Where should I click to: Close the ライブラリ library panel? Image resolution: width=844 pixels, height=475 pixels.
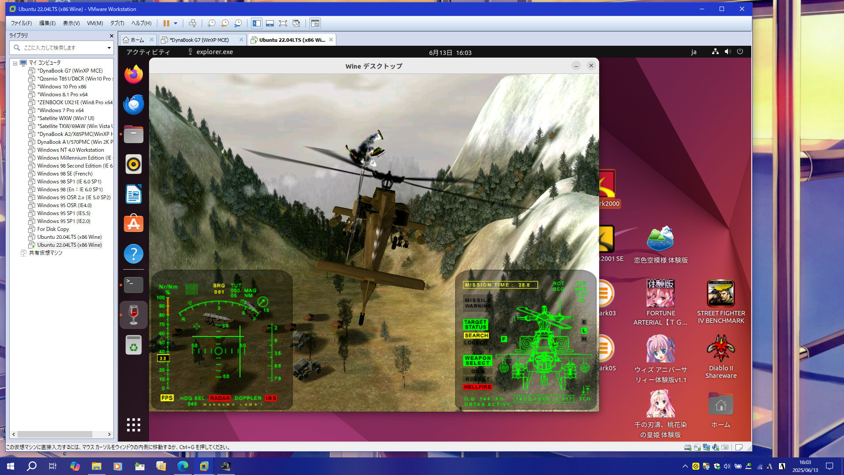111,36
